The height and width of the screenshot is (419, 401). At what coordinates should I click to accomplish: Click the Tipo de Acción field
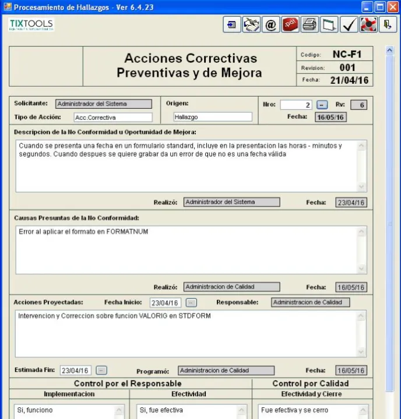(x=112, y=117)
